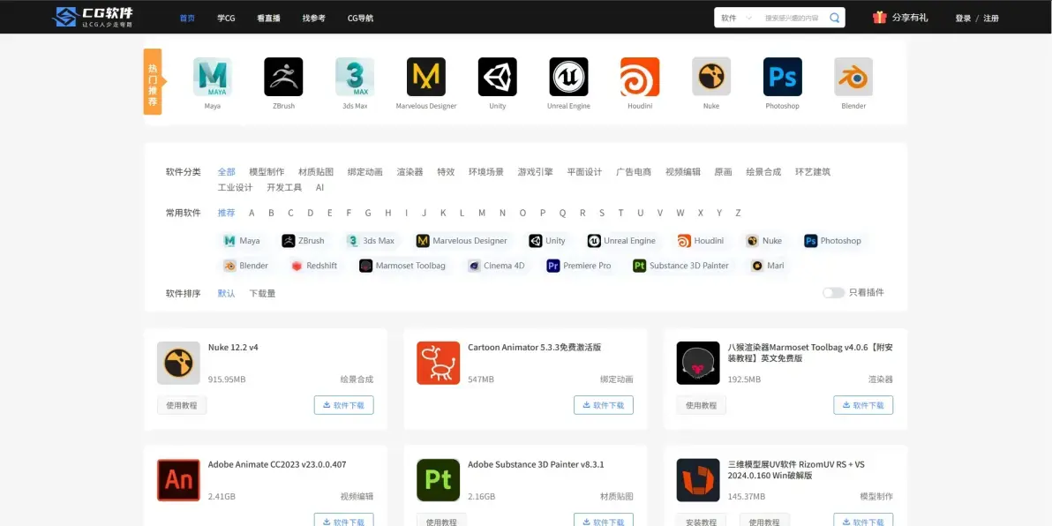Open Maya from the hot recommendations row
Viewport: 1052px width, 526px height.
tap(212, 77)
